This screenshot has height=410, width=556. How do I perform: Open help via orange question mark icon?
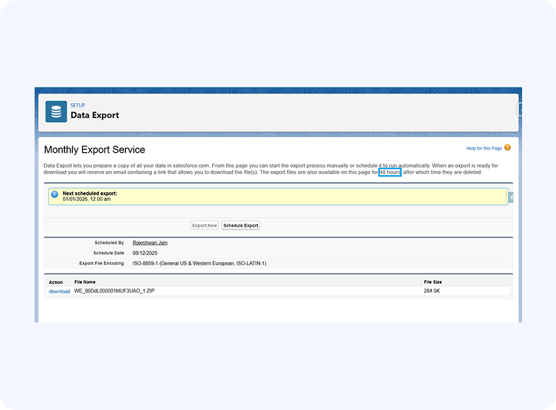[507, 148]
